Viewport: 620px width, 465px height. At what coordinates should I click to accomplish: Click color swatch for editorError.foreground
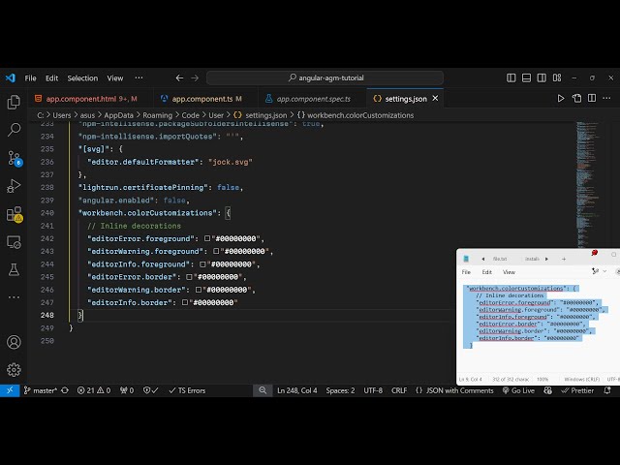point(207,238)
